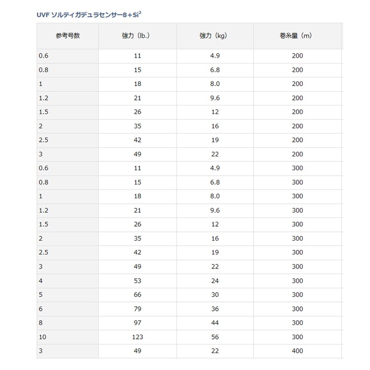
Task: Select the 強力 (kg) column header
Action: (x=215, y=36)
